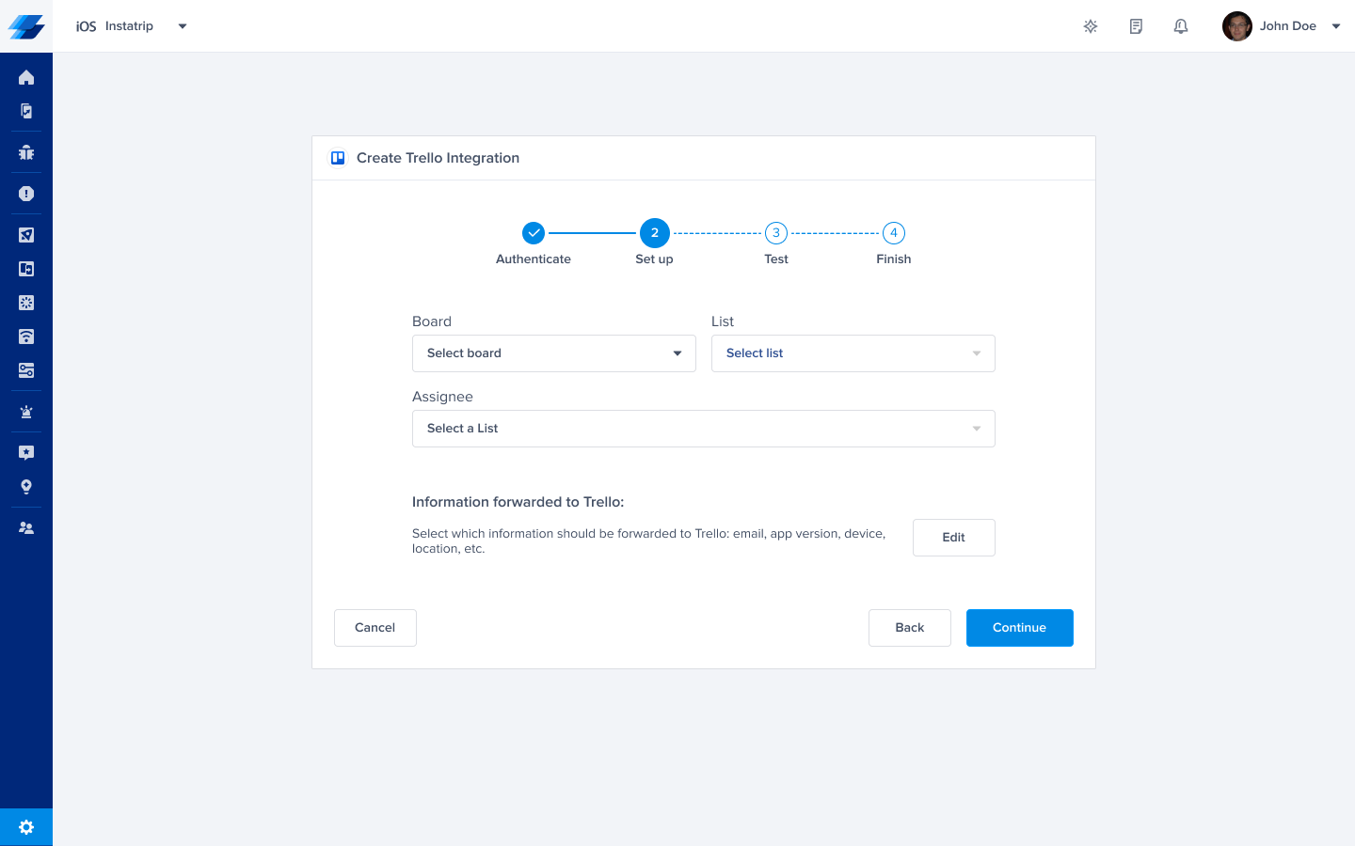Open the toggle switches icon in the sidebar

pyautogui.click(x=26, y=370)
